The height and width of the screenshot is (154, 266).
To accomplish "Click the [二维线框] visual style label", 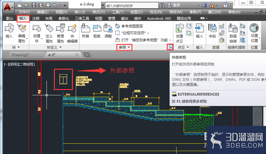I will [26, 64].
